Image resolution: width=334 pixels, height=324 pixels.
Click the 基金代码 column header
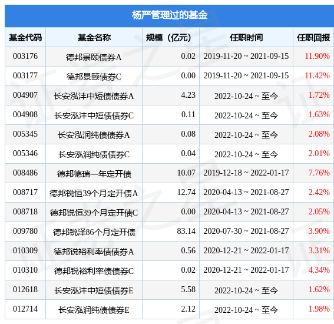[25, 38]
